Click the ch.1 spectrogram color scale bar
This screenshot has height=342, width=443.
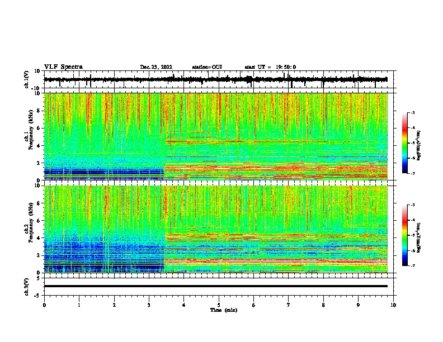click(x=404, y=143)
